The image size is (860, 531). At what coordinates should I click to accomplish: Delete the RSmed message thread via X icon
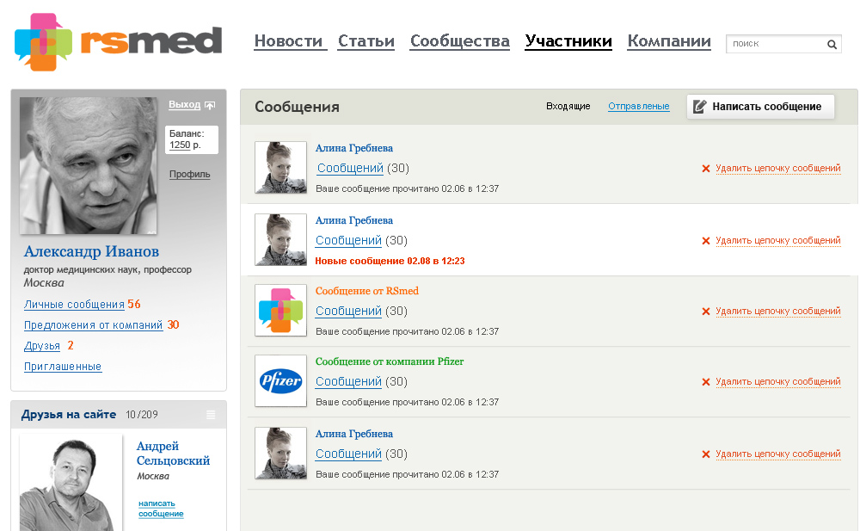(x=706, y=312)
